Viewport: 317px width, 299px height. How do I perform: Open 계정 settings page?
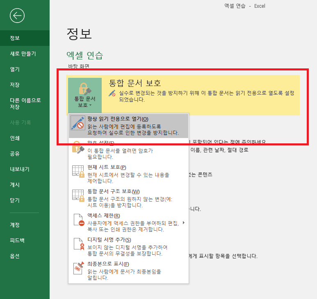tap(25, 225)
